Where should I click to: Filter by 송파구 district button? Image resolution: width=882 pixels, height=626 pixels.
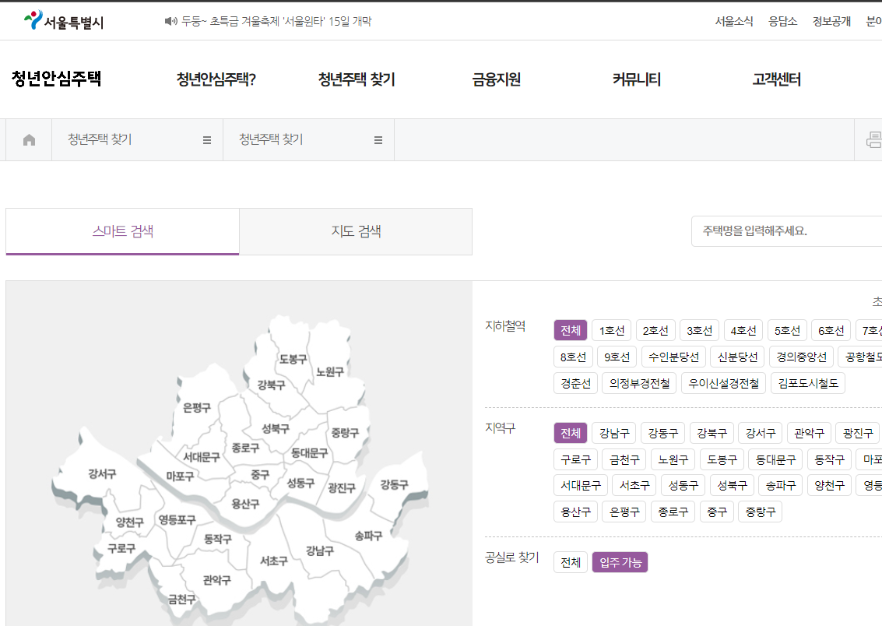pos(780,485)
